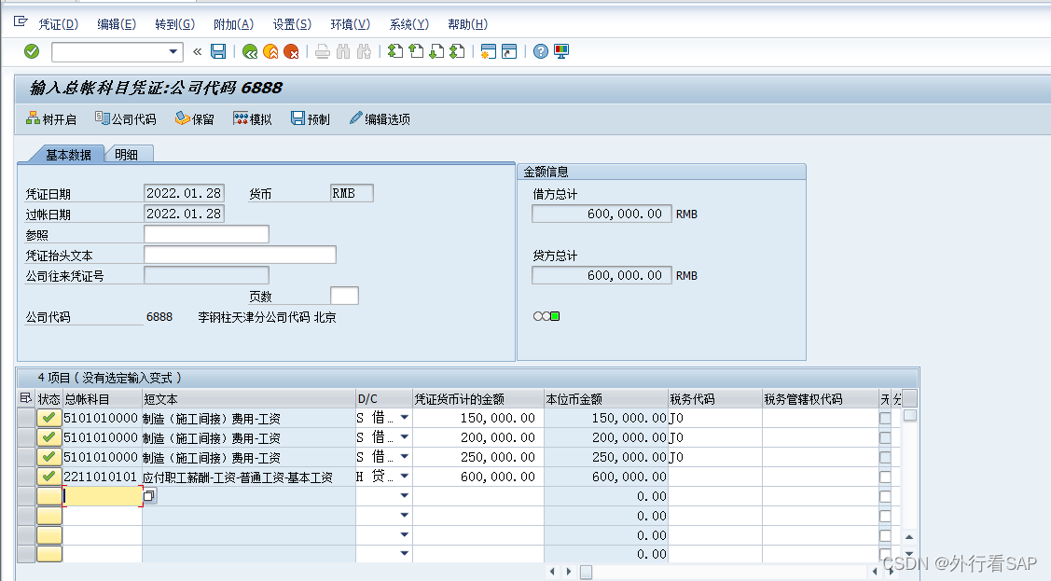Tick the checkbox ending the 150,000.00 row

pyautogui.click(x=885, y=418)
